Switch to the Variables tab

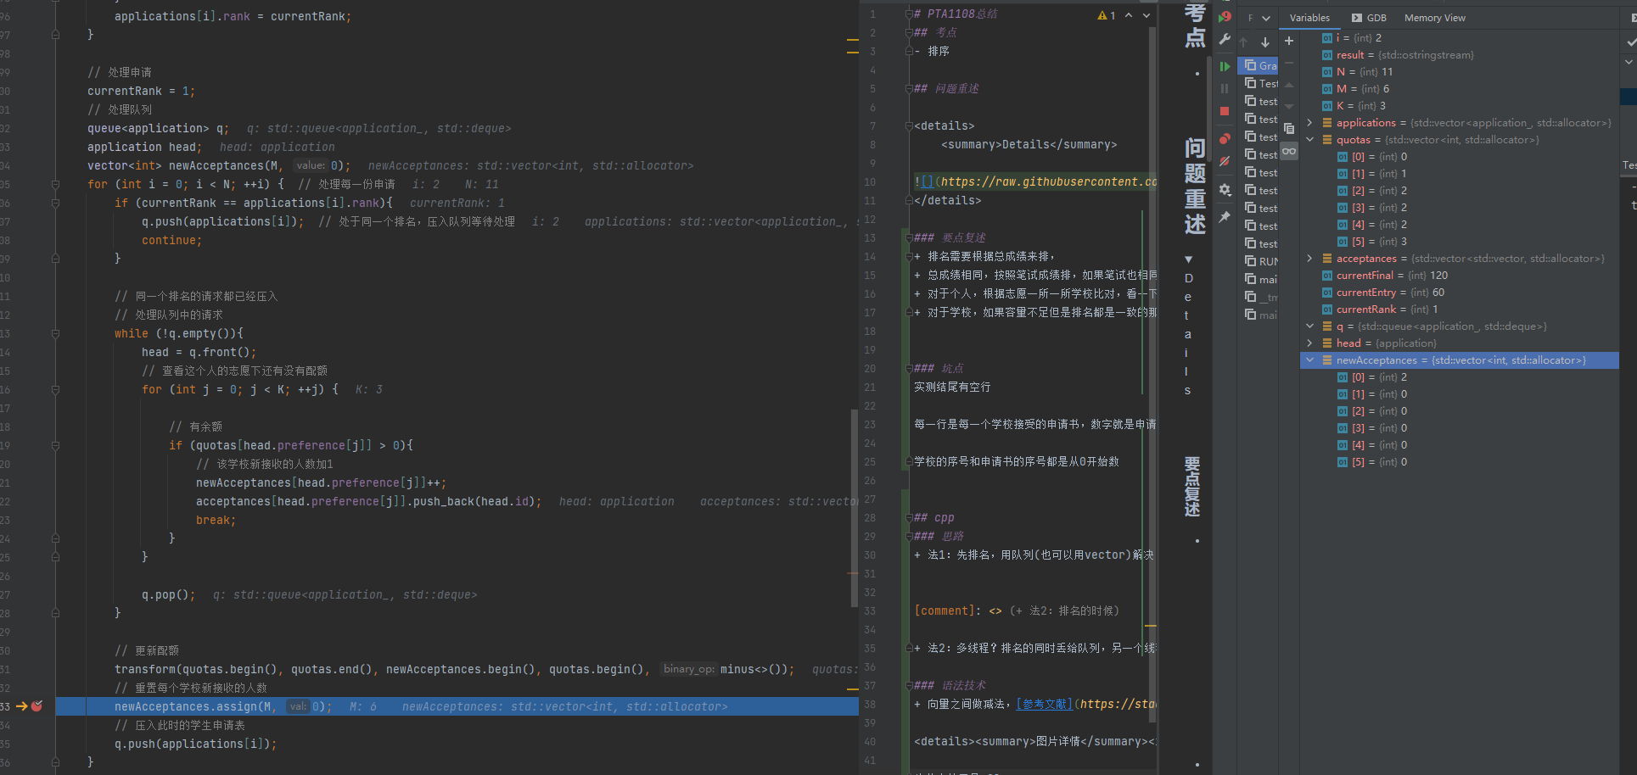click(x=1309, y=18)
